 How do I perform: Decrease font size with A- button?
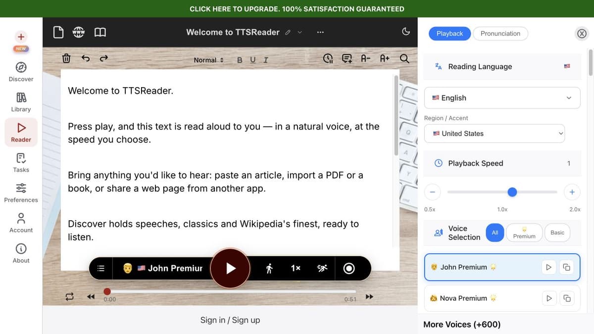(x=366, y=58)
